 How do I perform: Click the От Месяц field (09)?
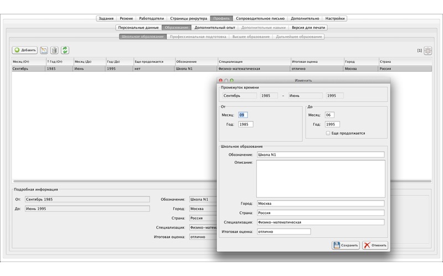[243, 115]
